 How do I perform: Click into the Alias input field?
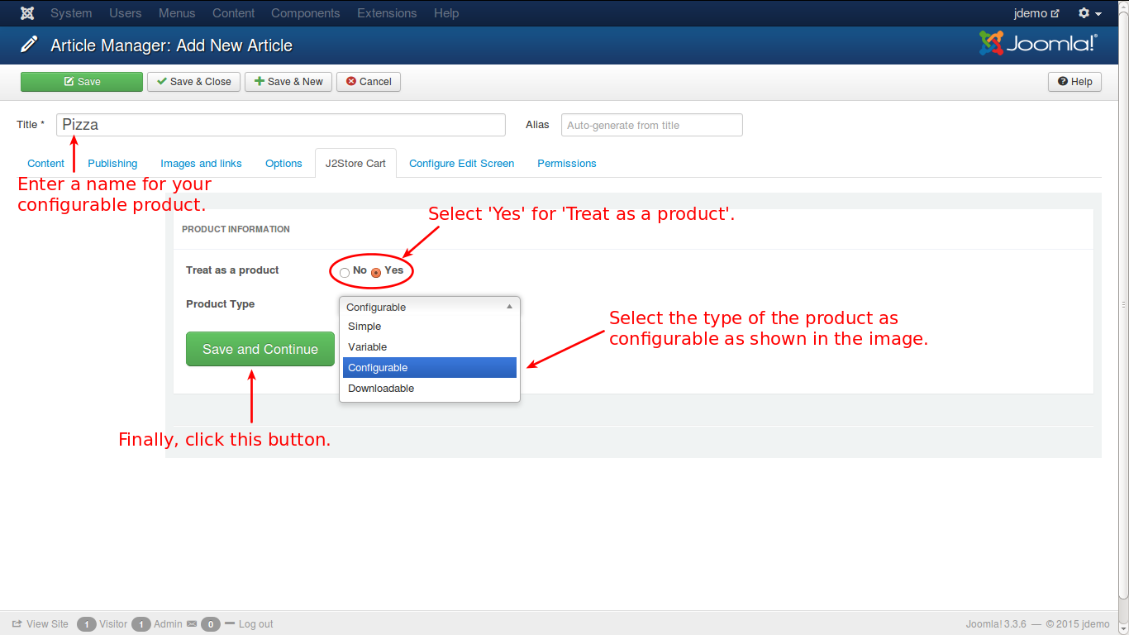(651, 125)
